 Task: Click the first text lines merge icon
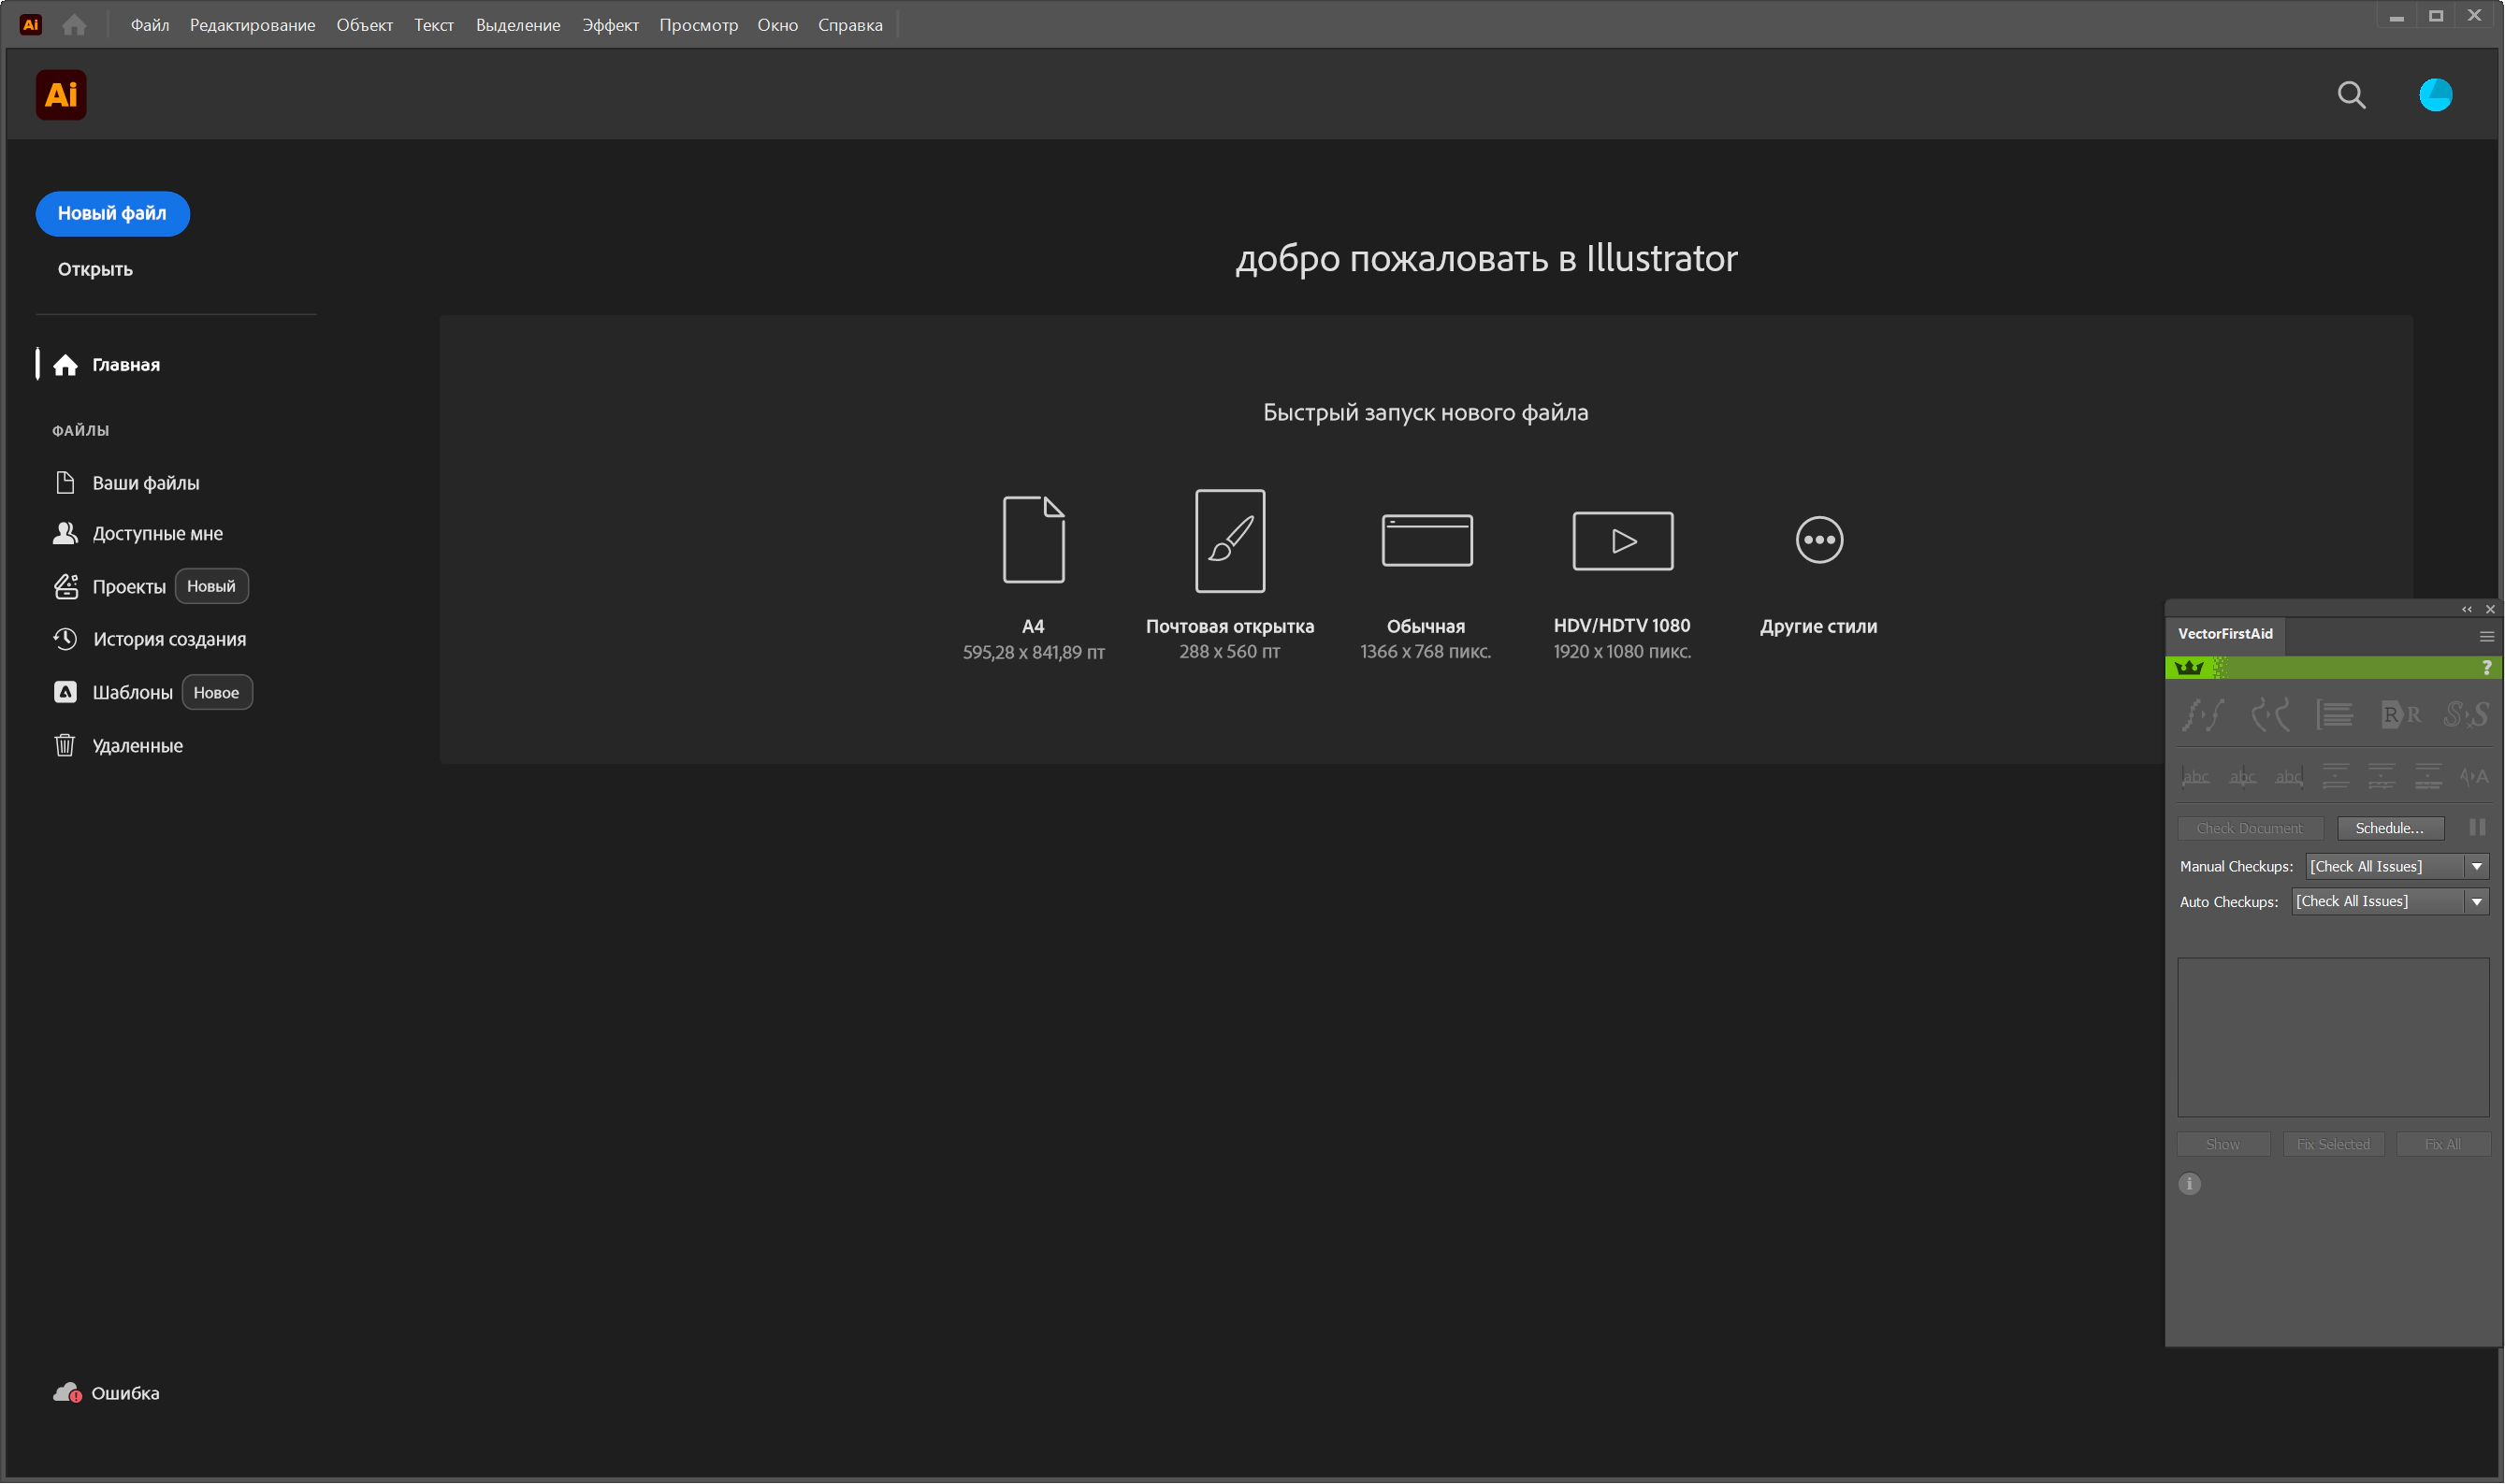click(2336, 777)
